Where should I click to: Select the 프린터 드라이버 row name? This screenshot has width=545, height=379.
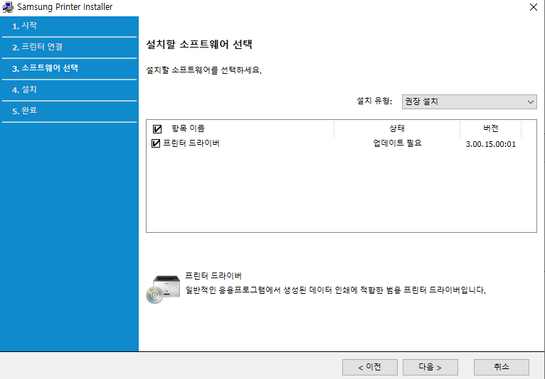click(x=191, y=143)
